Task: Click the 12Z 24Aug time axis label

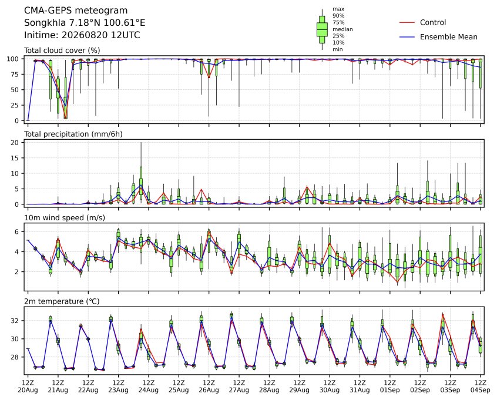Action: pos(149,386)
